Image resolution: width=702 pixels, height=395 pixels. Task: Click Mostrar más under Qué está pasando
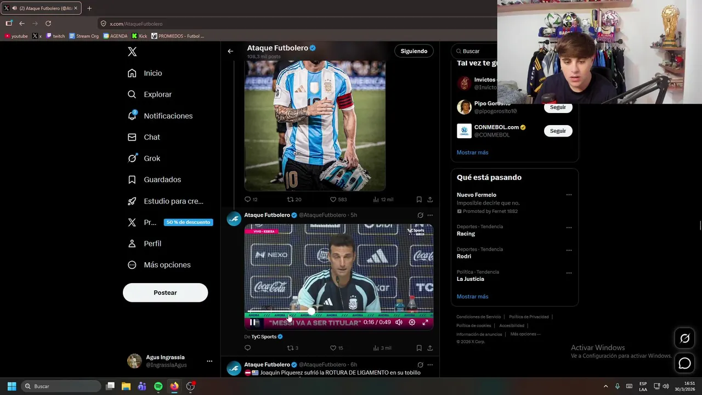pyautogui.click(x=472, y=296)
